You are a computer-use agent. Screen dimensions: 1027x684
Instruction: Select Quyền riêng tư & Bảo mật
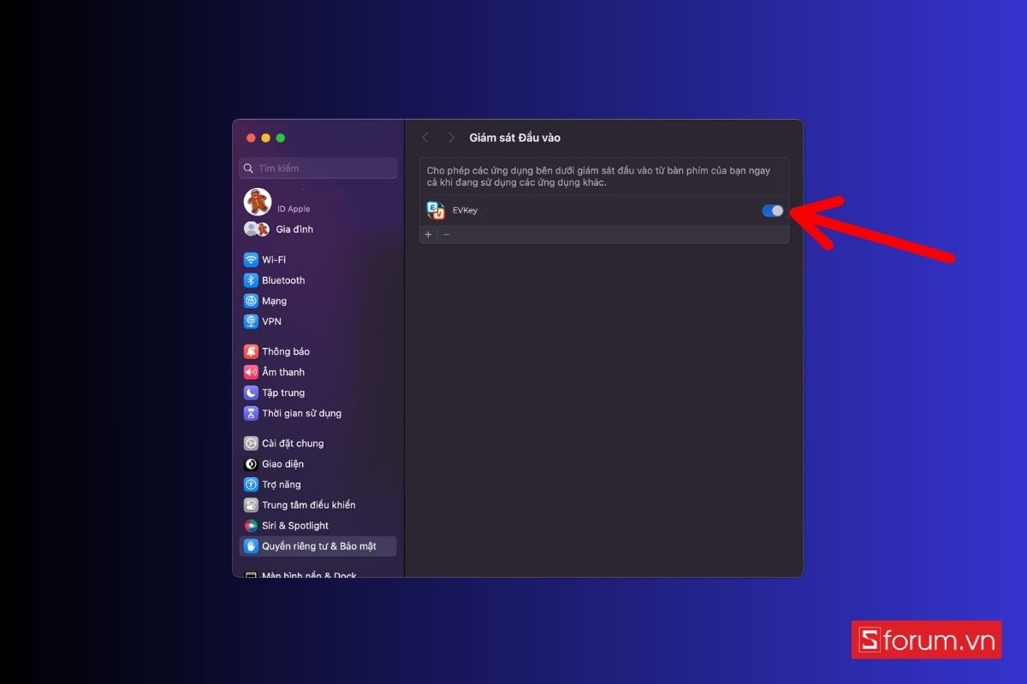[x=318, y=546]
